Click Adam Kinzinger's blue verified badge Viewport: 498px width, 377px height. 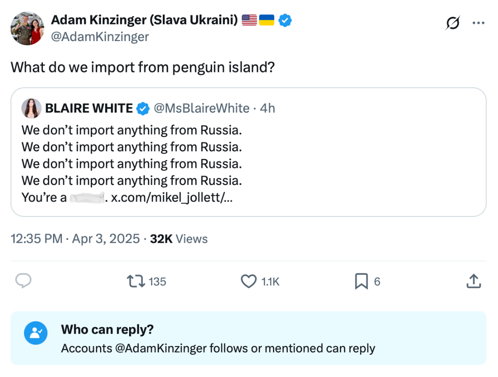coord(285,20)
